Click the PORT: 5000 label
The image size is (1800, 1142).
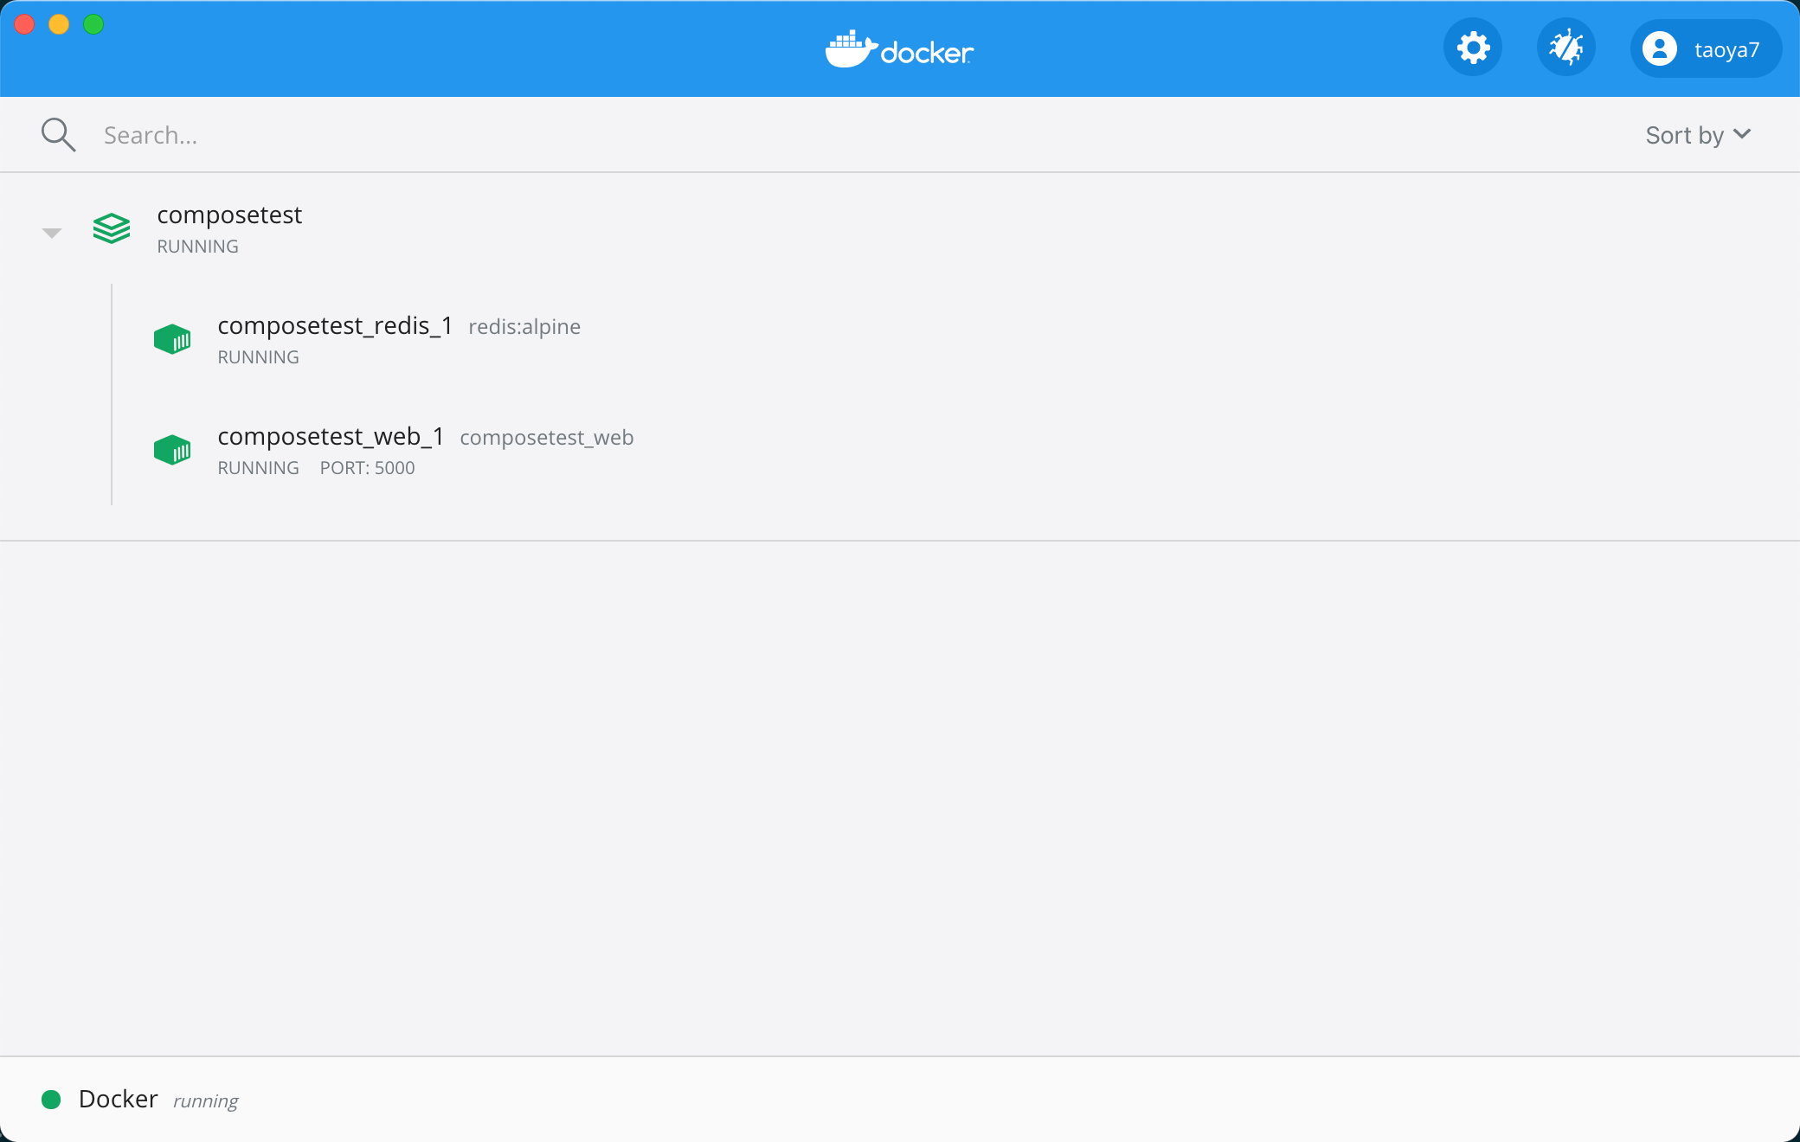367,468
